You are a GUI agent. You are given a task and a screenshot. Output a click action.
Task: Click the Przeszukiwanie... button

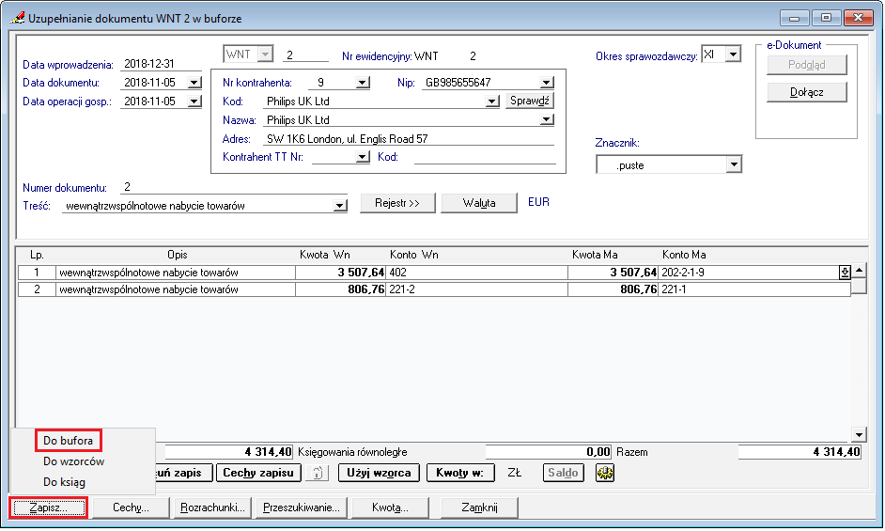click(302, 508)
